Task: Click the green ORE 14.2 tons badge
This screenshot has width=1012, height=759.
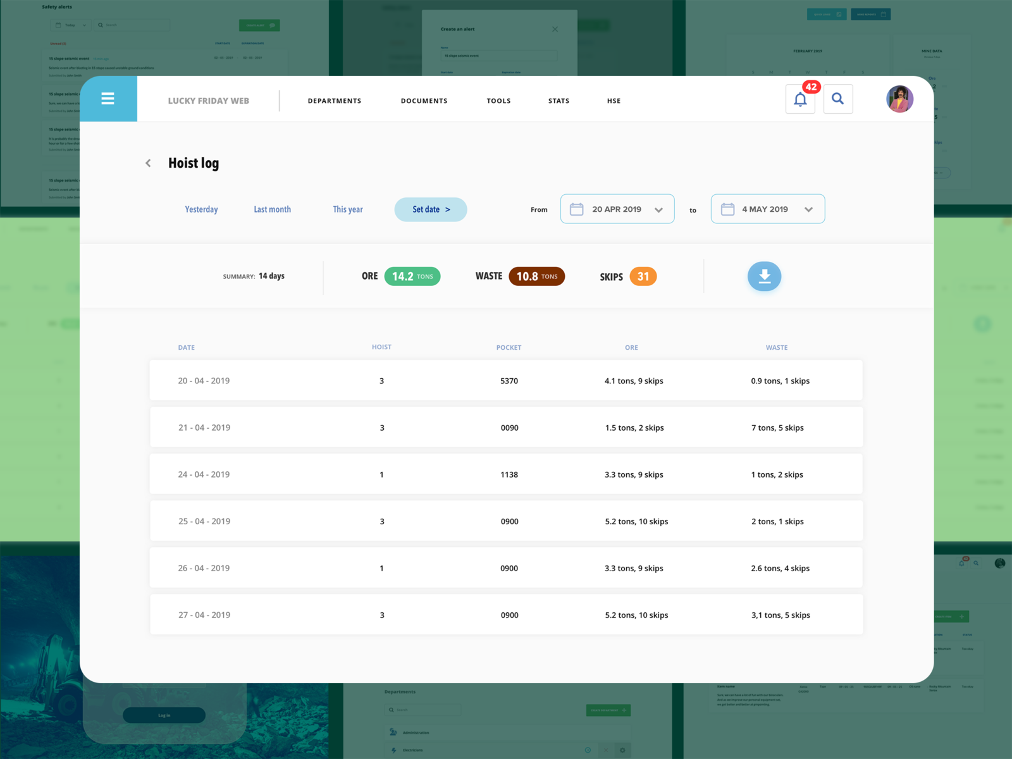Action: tap(412, 276)
